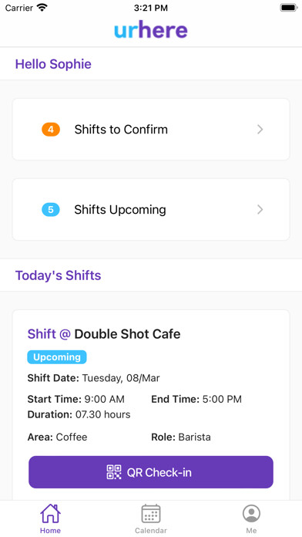The height and width of the screenshot is (537, 302).
Task: Open the Home house icon
Action: 50,513
